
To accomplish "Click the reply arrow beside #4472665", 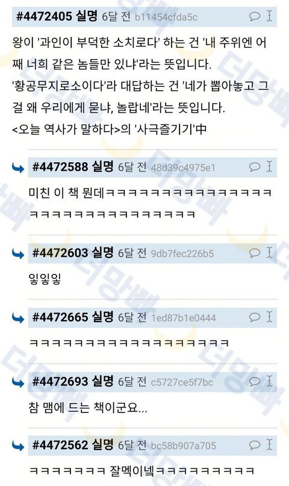I will point(18,318).
